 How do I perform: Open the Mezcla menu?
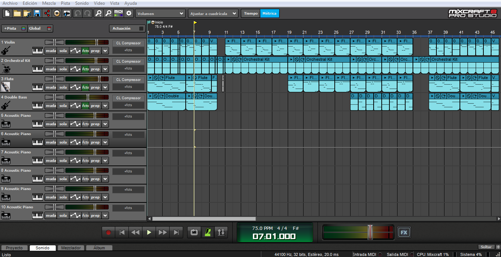(x=49, y=3)
